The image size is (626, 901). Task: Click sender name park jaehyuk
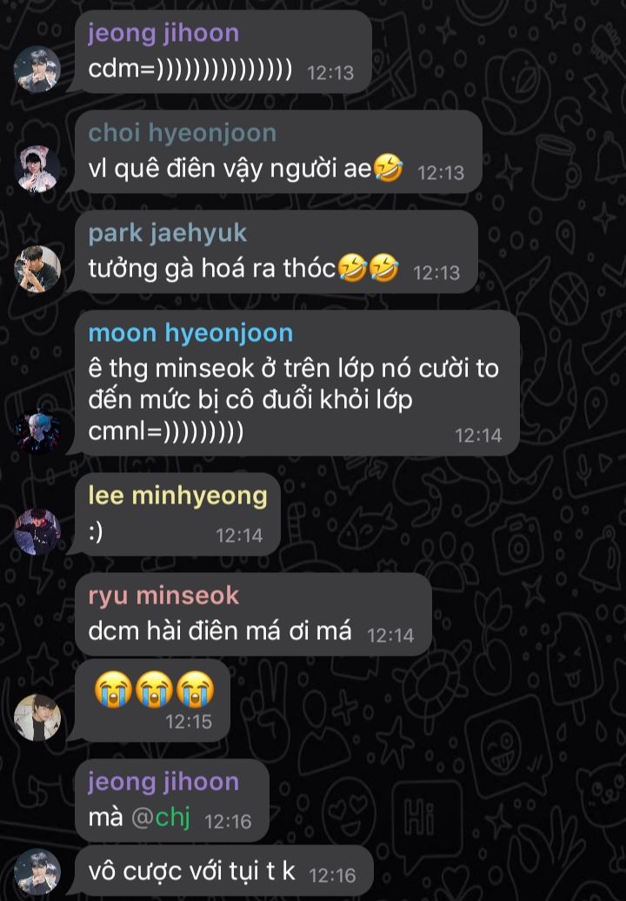coord(167,233)
